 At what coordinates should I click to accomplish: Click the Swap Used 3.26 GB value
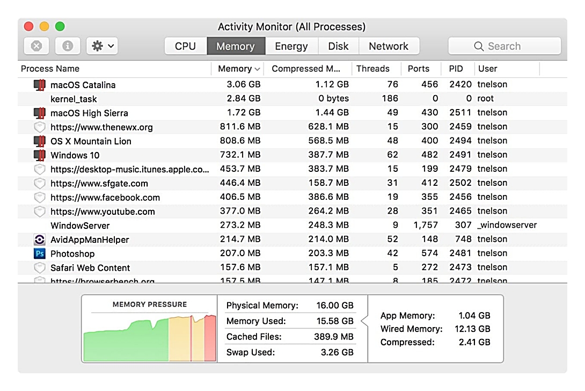[337, 352]
